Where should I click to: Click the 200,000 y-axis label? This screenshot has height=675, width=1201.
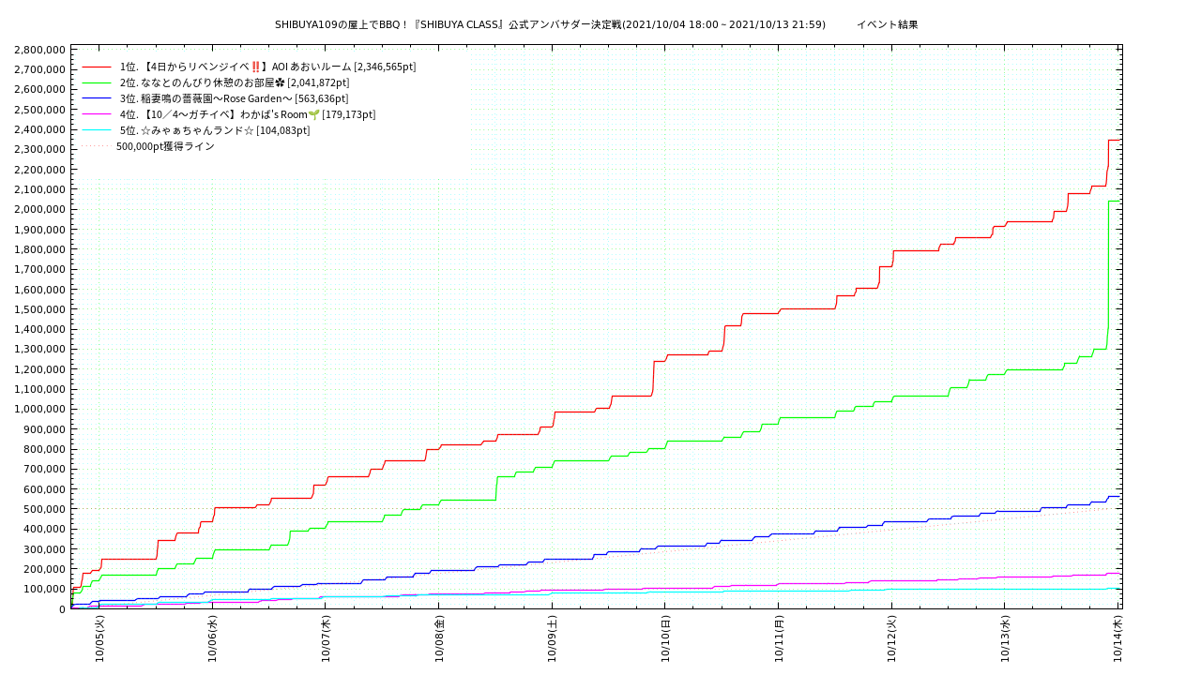45,569
